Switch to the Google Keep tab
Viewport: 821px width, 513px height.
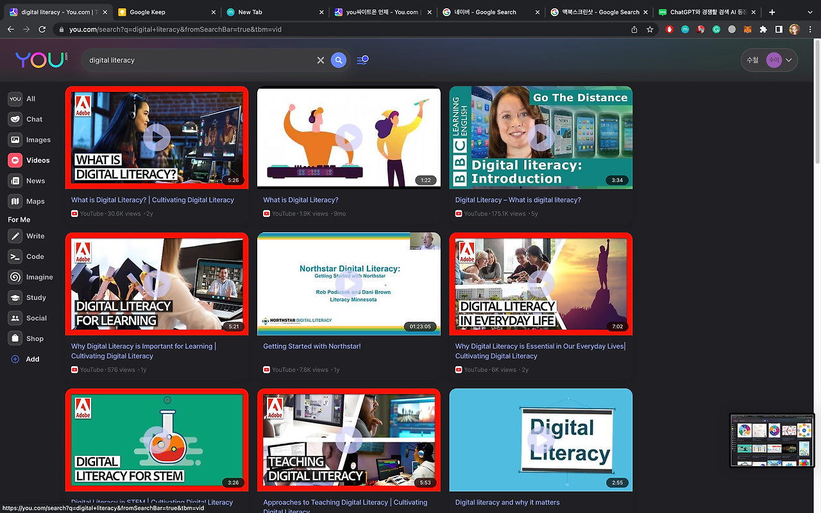pyautogui.click(x=165, y=12)
